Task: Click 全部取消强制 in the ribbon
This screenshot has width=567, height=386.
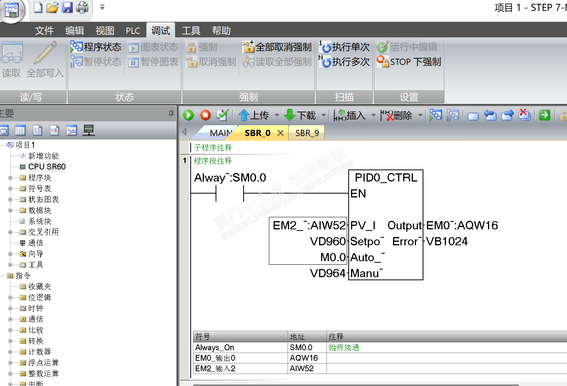Action: (277, 47)
